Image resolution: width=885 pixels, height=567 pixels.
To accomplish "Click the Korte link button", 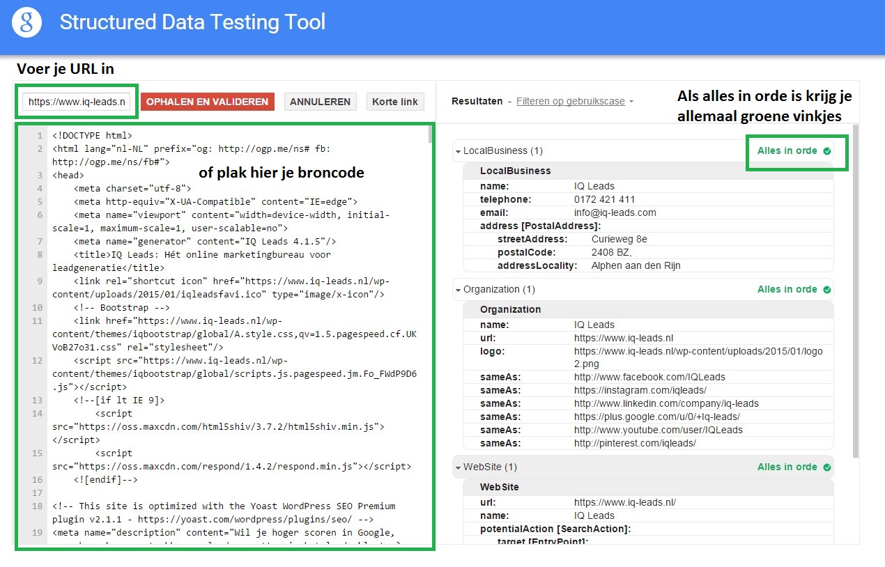I will [x=395, y=102].
